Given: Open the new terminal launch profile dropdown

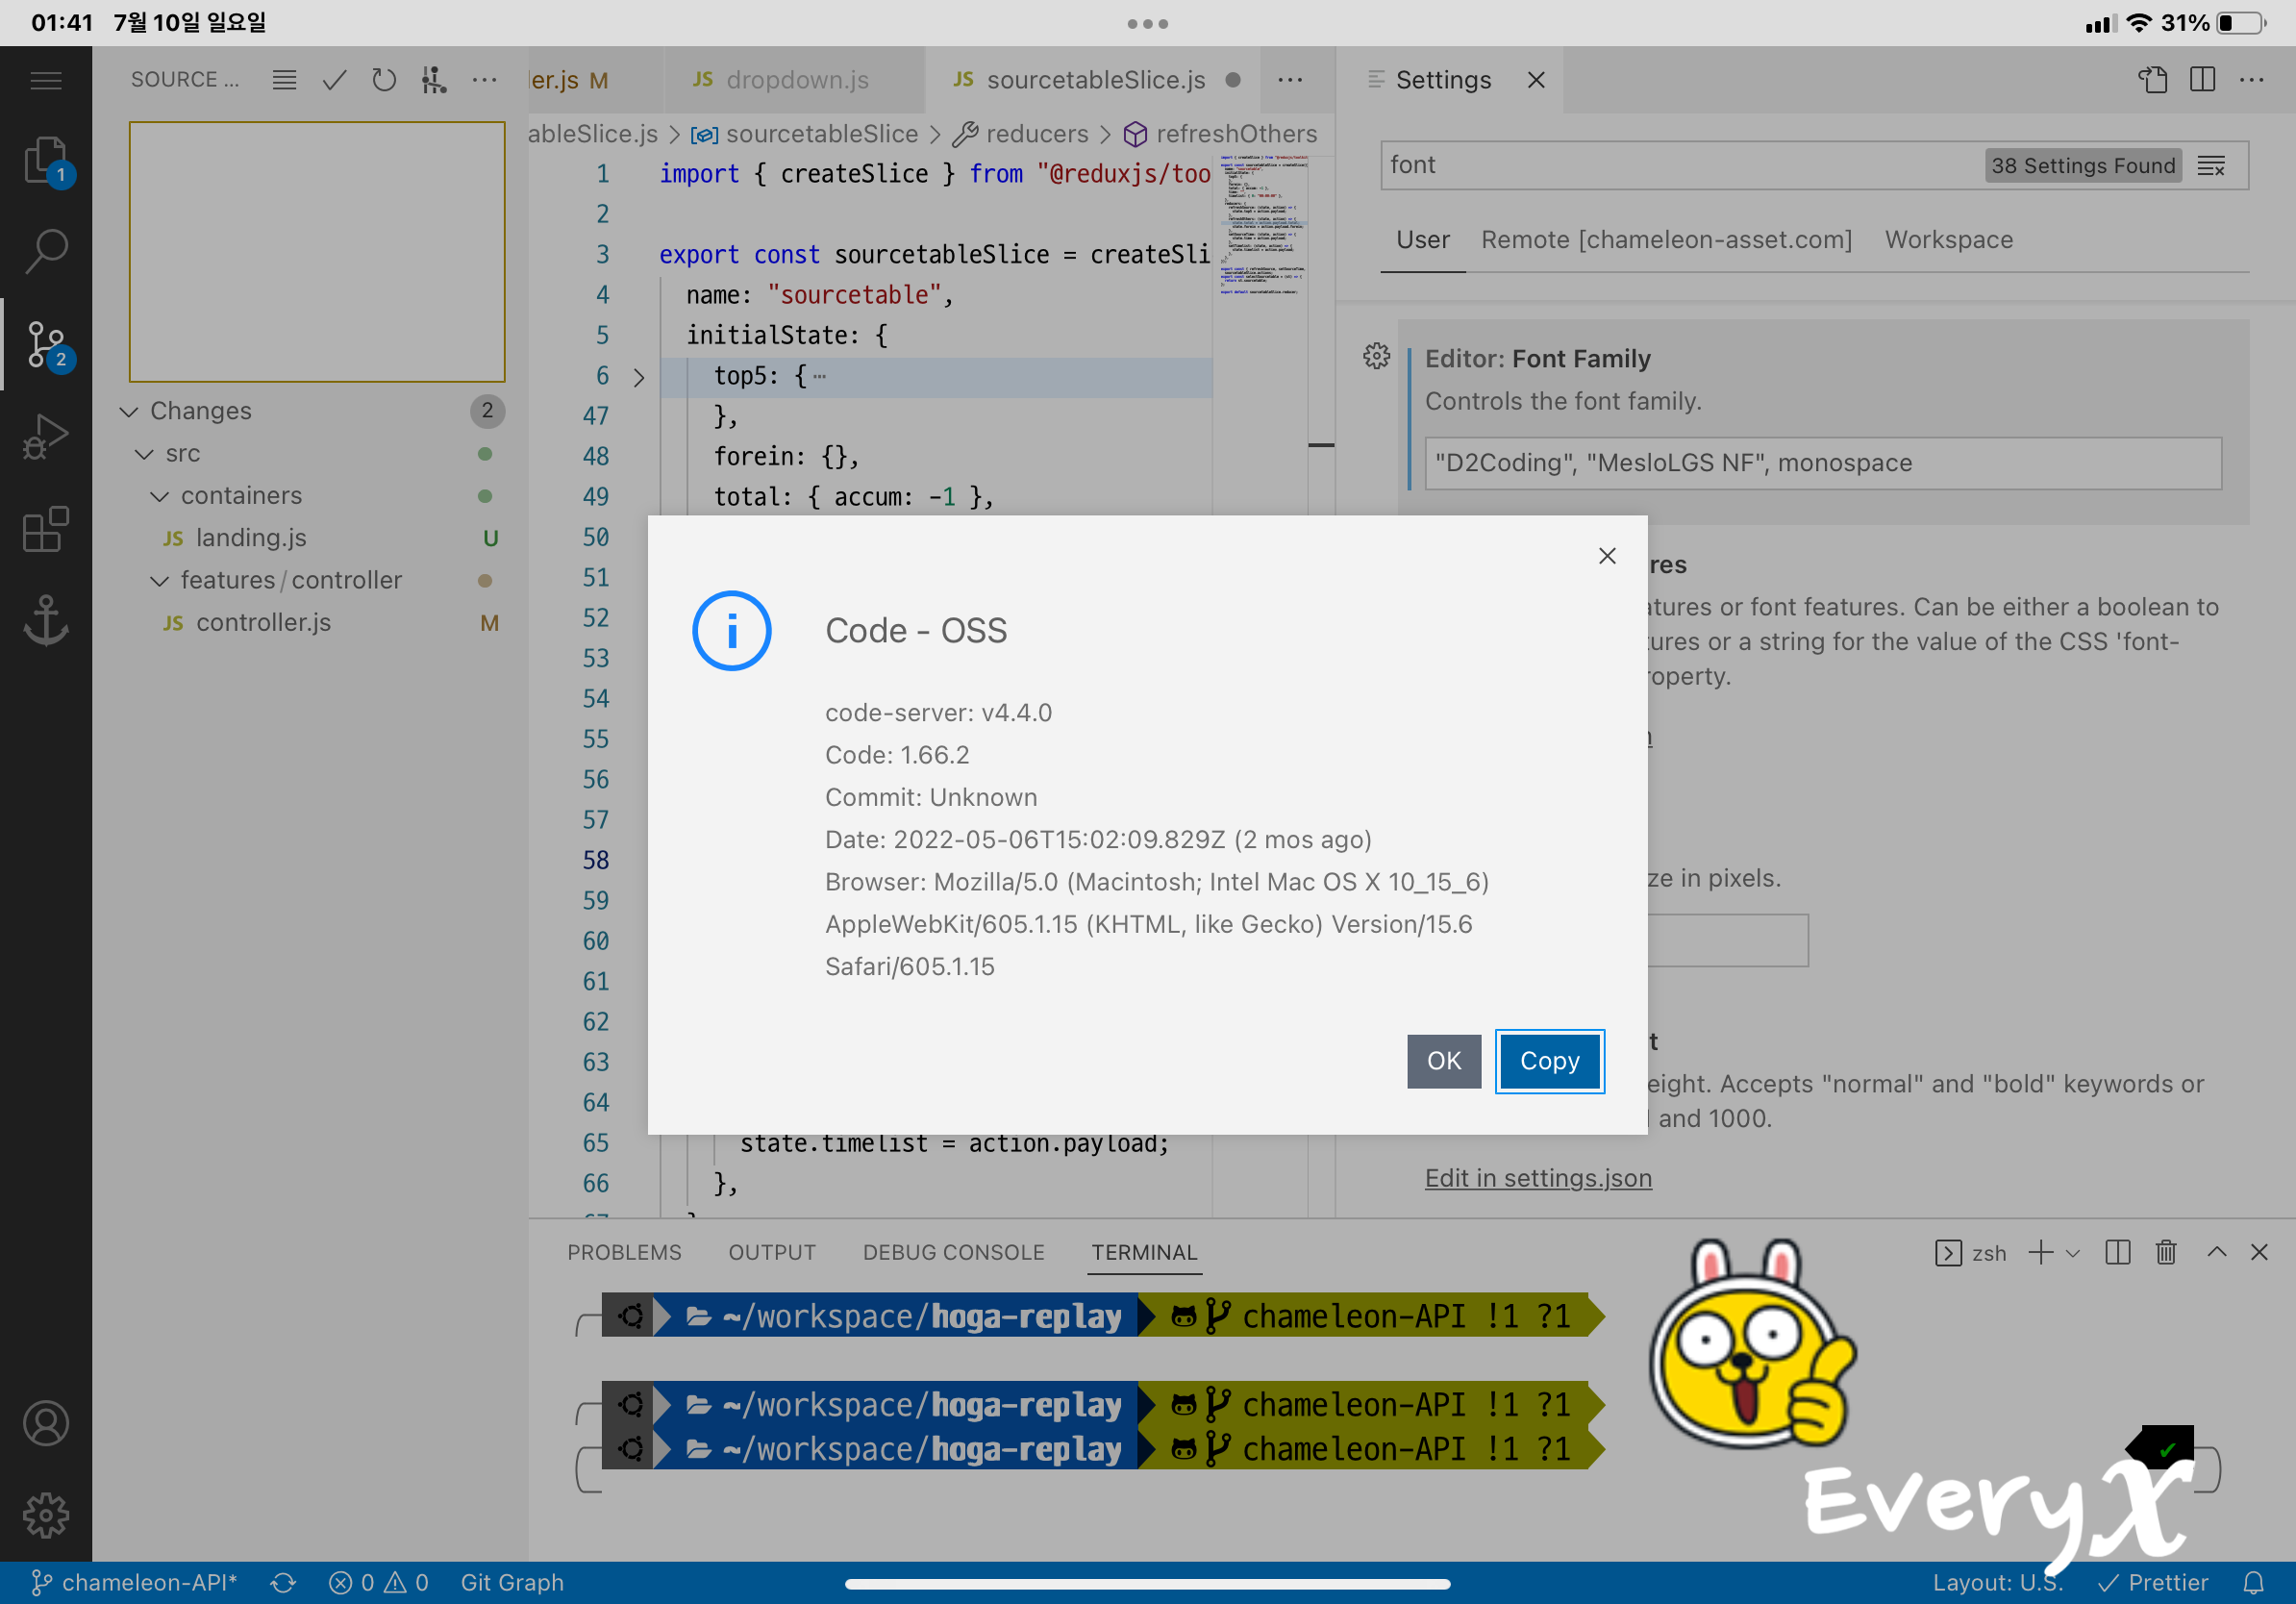Looking at the screenshot, I should click(2073, 1253).
